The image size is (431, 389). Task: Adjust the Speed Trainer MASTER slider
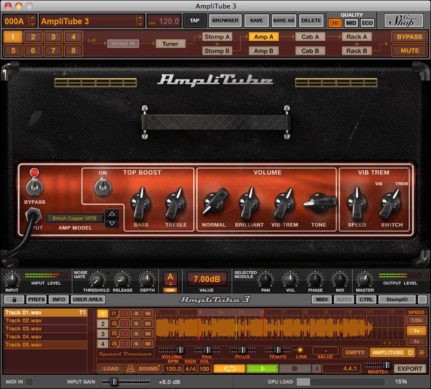[x=377, y=365]
